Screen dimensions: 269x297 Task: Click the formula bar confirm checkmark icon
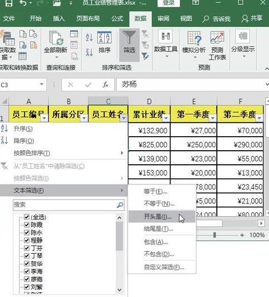(89, 85)
